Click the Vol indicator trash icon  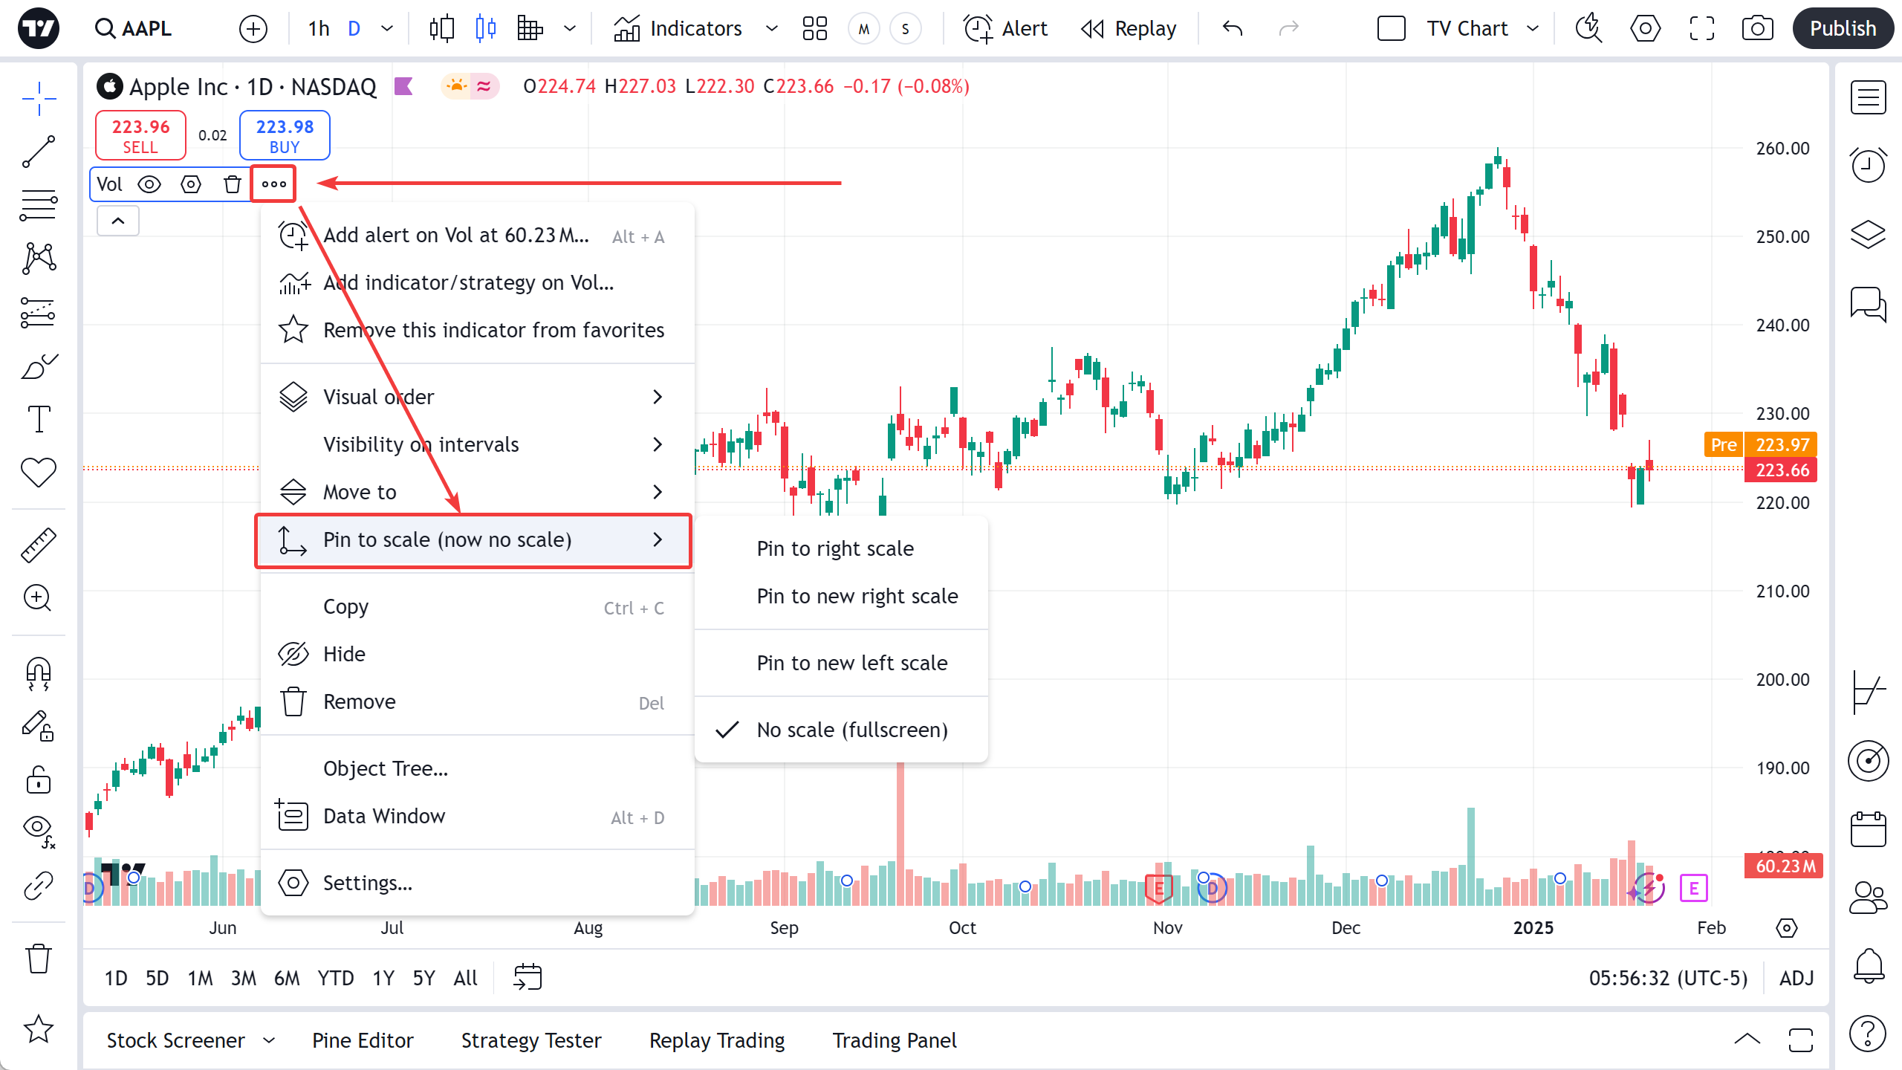click(233, 184)
